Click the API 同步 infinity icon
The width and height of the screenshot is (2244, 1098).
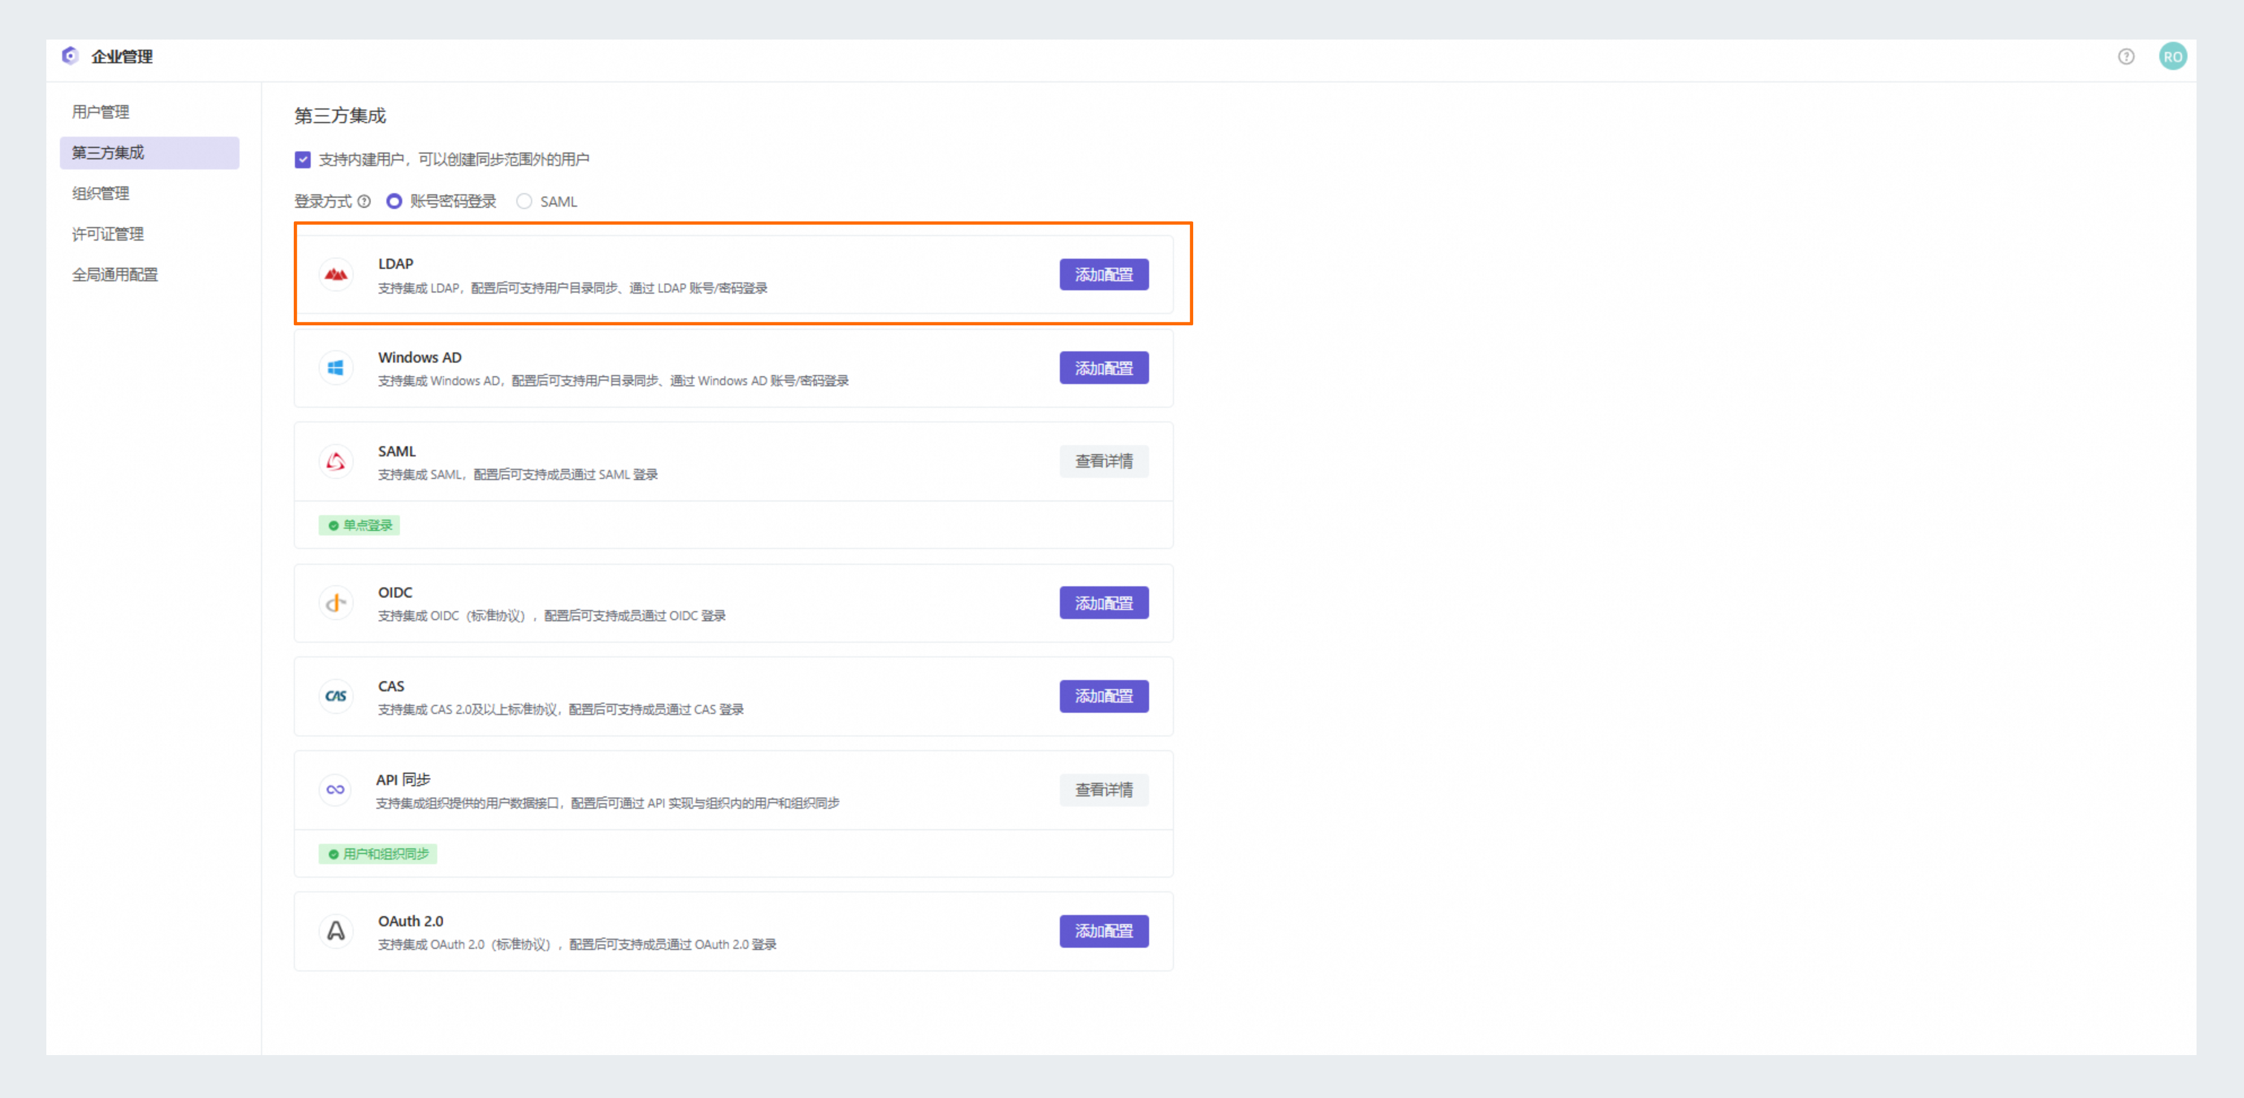pos(336,790)
